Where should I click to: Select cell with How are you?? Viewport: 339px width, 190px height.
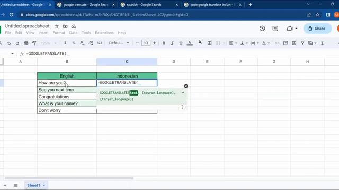point(67,83)
